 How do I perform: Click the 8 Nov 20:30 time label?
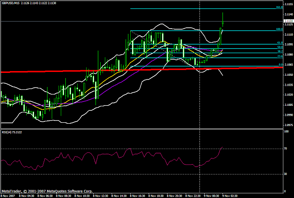point(175,196)
